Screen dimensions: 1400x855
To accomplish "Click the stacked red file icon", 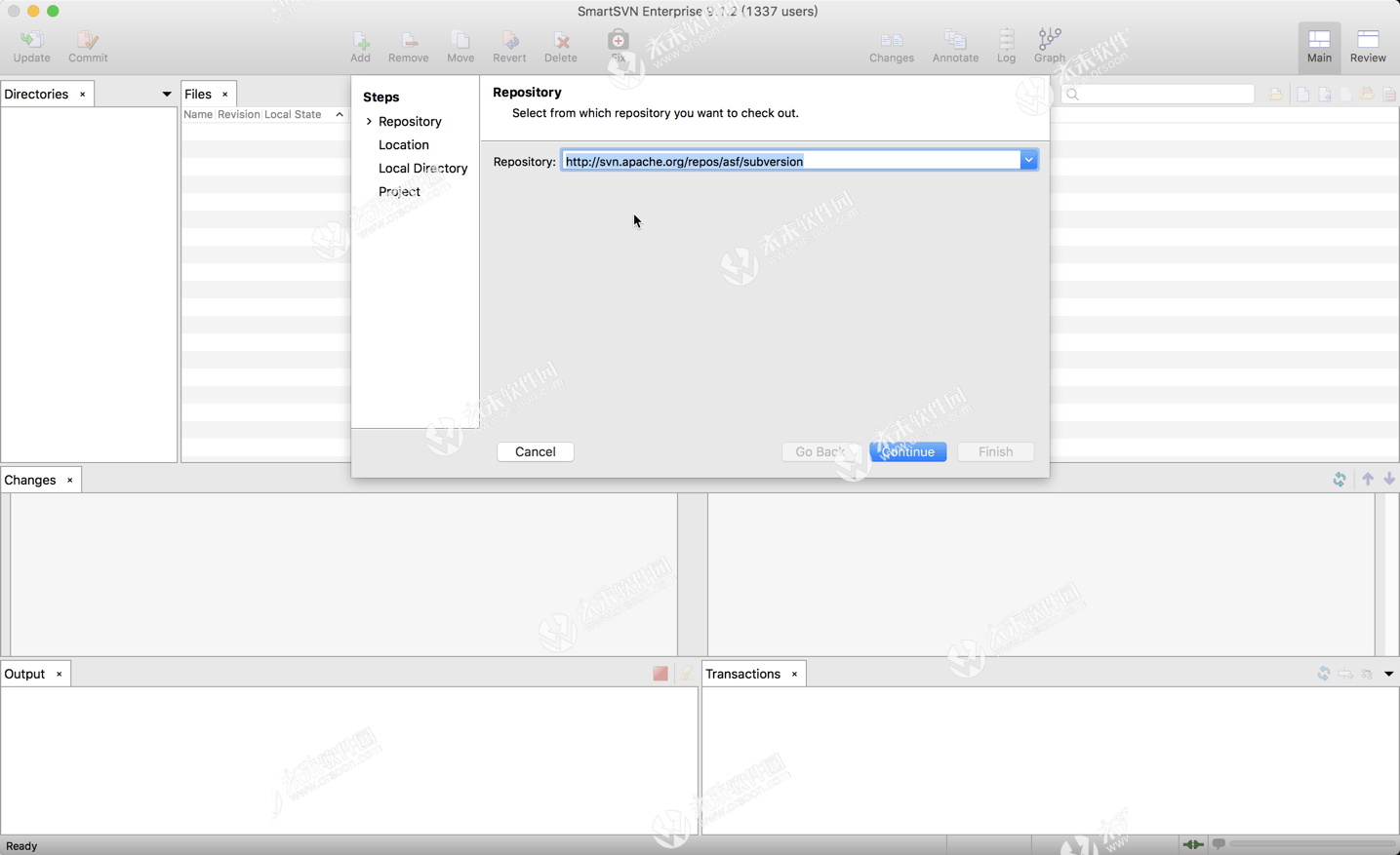I will 1389,95.
